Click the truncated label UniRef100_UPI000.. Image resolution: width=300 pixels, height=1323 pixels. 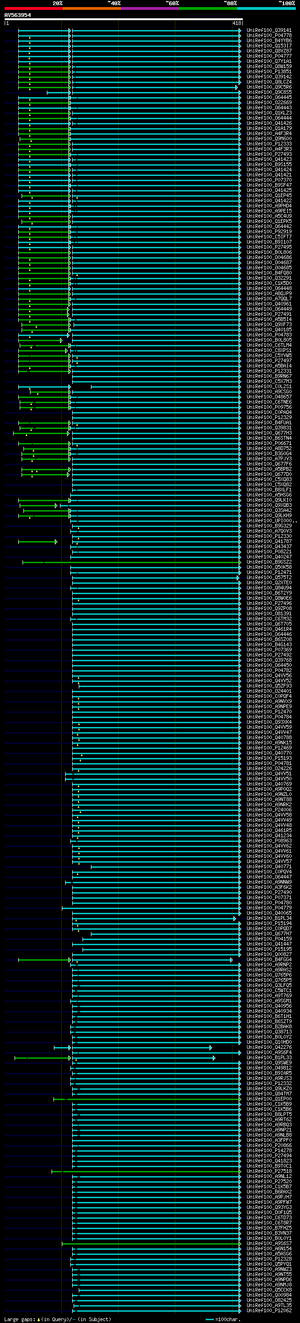(272, 521)
